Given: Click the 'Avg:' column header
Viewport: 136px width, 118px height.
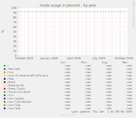Looking at the screenshot, I should [x=105, y=62].
